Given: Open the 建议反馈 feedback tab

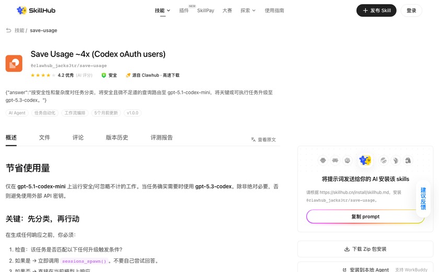Looking at the screenshot, I should coord(423,199).
